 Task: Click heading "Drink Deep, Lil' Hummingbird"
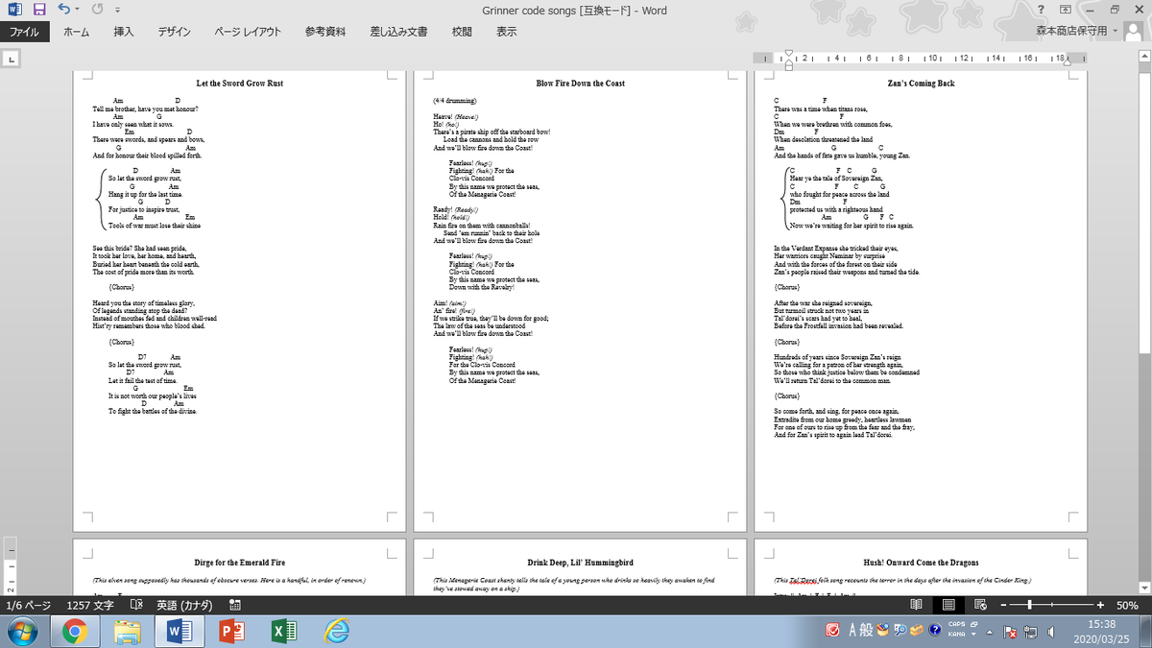580,563
